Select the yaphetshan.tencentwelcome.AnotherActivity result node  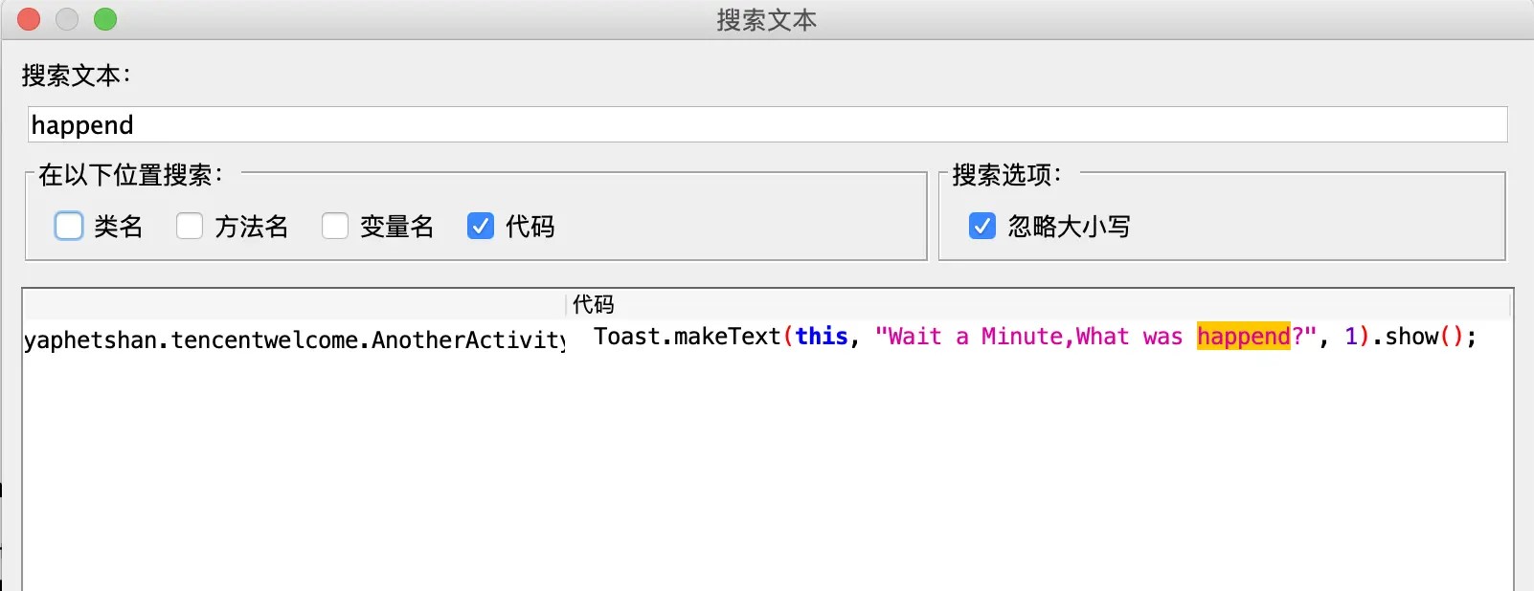pyautogui.click(x=294, y=339)
